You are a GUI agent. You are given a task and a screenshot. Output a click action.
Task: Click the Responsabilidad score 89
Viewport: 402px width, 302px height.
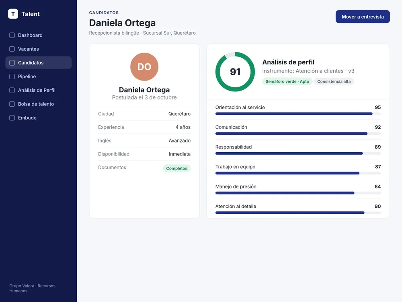[x=377, y=147]
